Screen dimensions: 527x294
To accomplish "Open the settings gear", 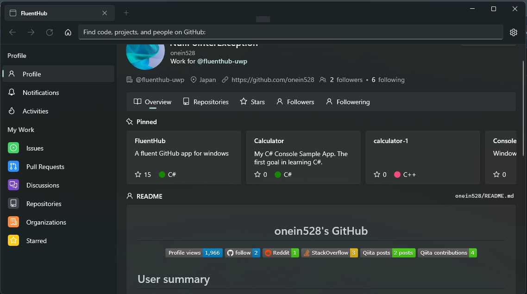I will click(x=513, y=32).
